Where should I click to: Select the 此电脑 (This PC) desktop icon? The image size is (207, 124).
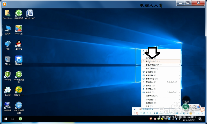tap(8, 30)
